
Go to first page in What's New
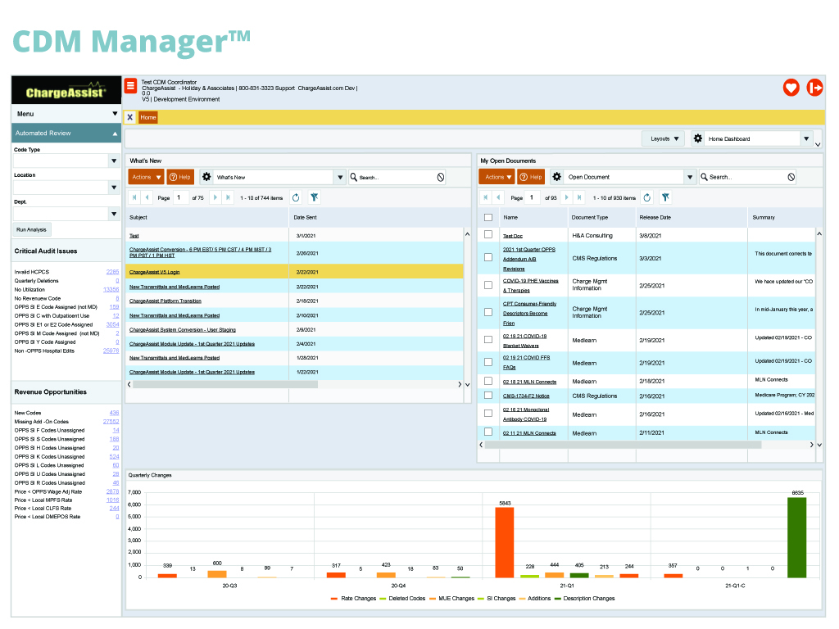pyautogui.click(x=134, y=197)
